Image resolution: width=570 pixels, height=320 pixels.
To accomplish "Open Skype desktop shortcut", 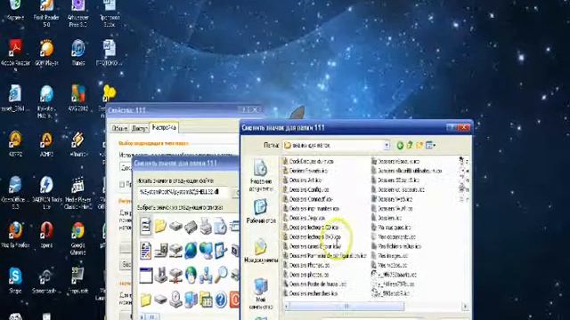I will coord(15,281).
